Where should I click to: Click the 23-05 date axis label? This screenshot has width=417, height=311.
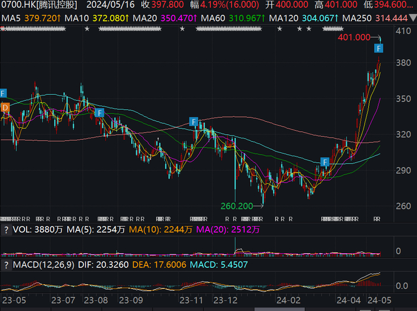click(14, 300)
